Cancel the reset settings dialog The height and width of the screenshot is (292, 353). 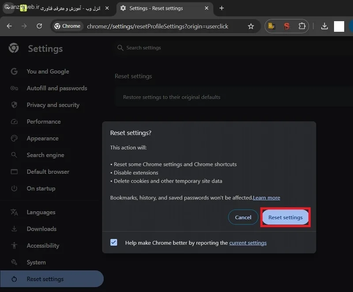[x=243, y=217]
